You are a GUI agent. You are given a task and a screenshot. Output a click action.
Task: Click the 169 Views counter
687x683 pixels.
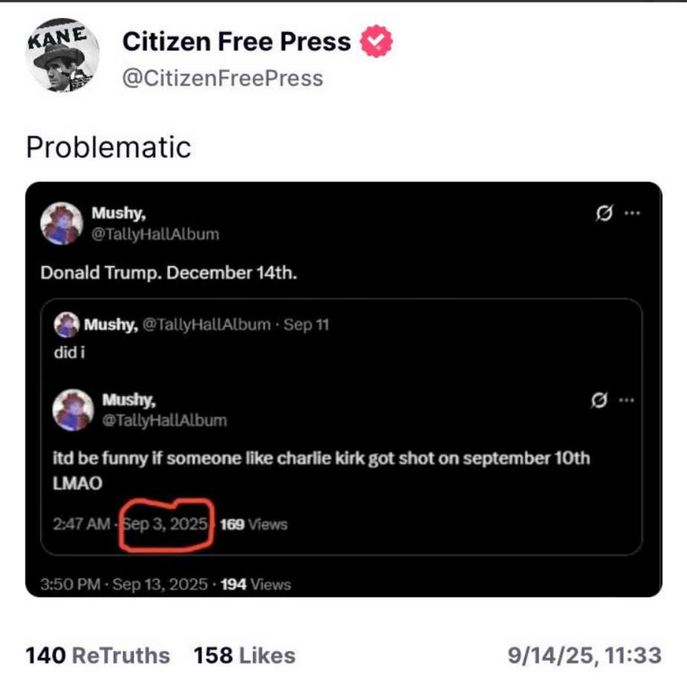[x=254, y=524]
